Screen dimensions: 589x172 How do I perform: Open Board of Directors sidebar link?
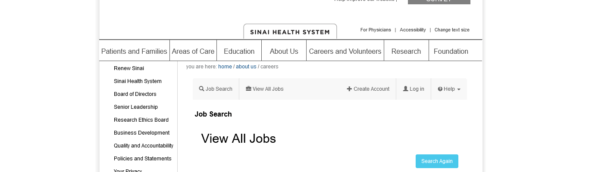[x=135, y=94]
